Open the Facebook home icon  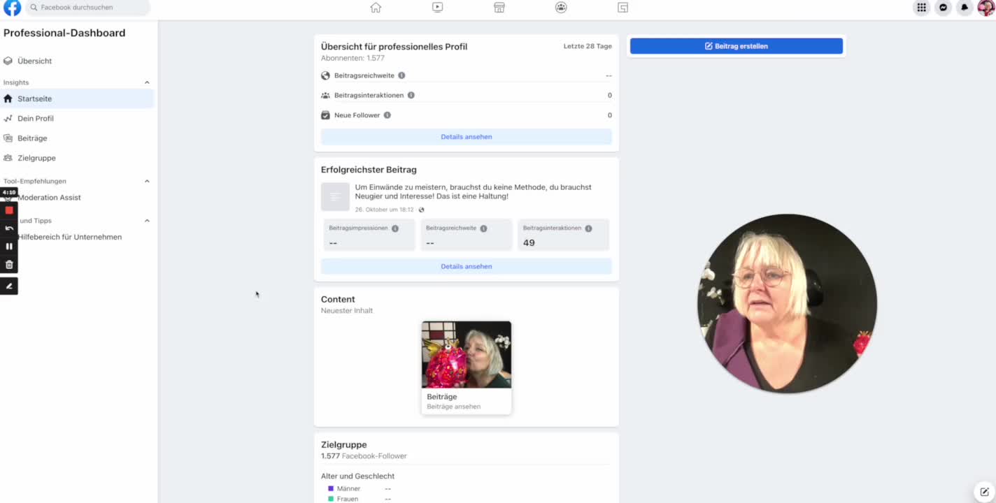point(376,8)
